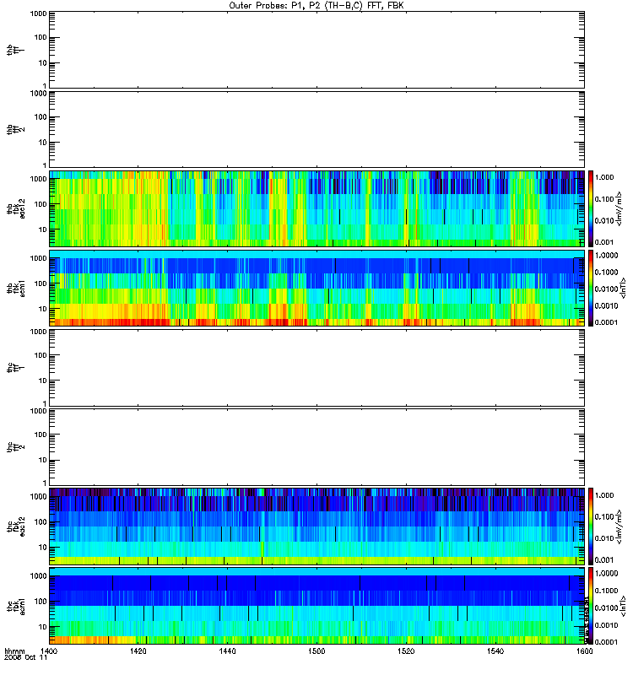Viewport: 633px width, 675px height.
Task: Click the thc edc12 mV/m color bar
Action: (591, 526)
